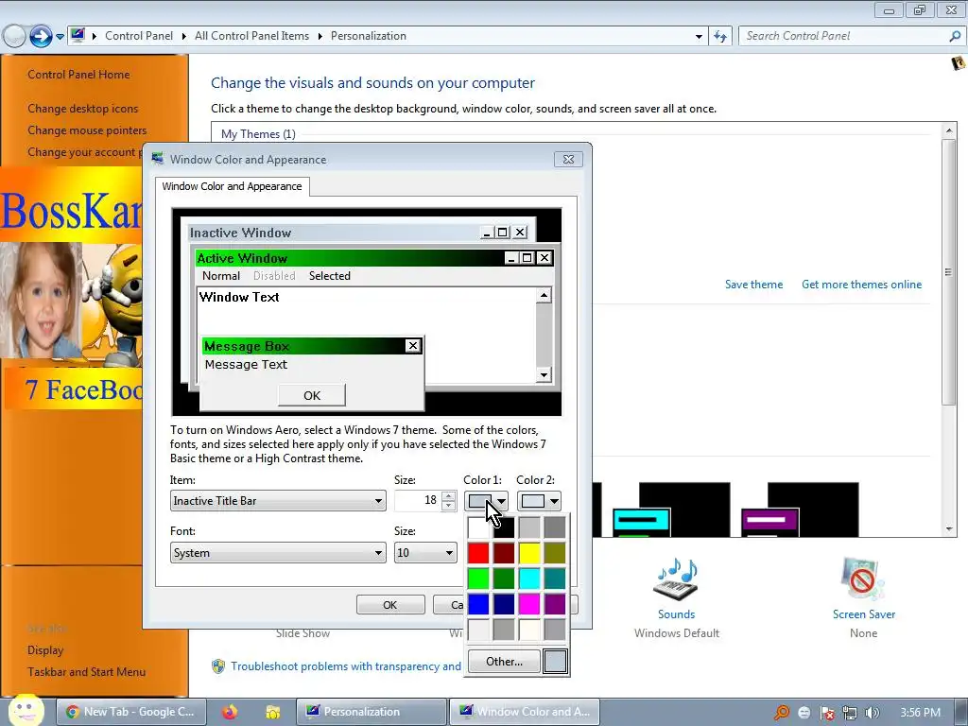
Task: Switch to New Tab Google Chrome taskbar button
Action: click(130, 712)
